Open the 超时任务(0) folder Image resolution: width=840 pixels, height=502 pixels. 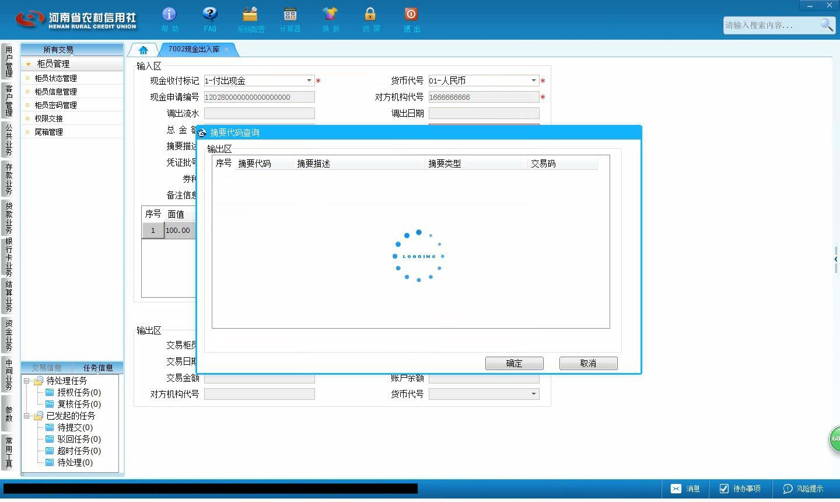point(73,451)
